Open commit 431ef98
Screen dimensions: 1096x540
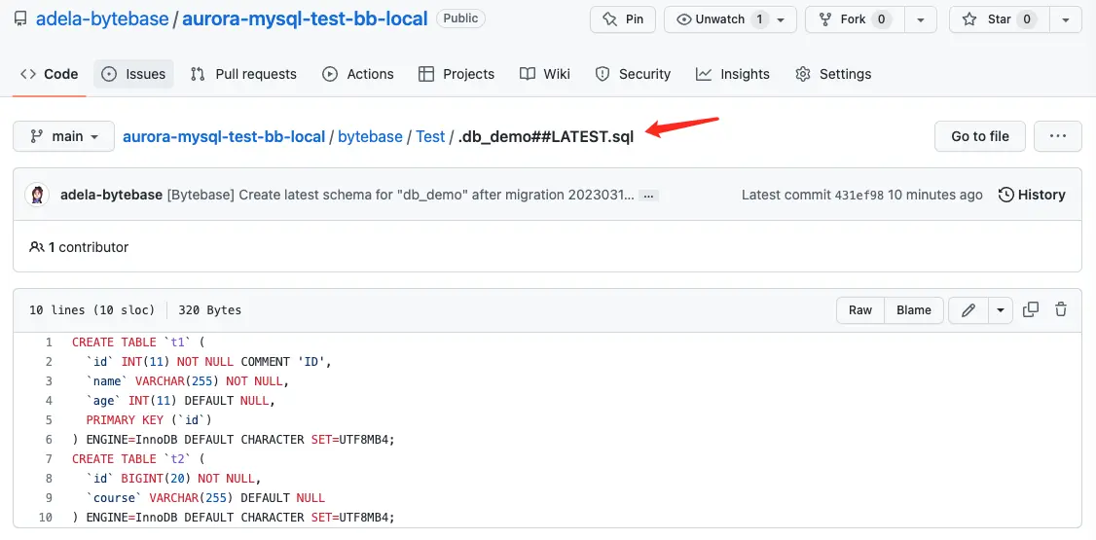tap(859, 195)
